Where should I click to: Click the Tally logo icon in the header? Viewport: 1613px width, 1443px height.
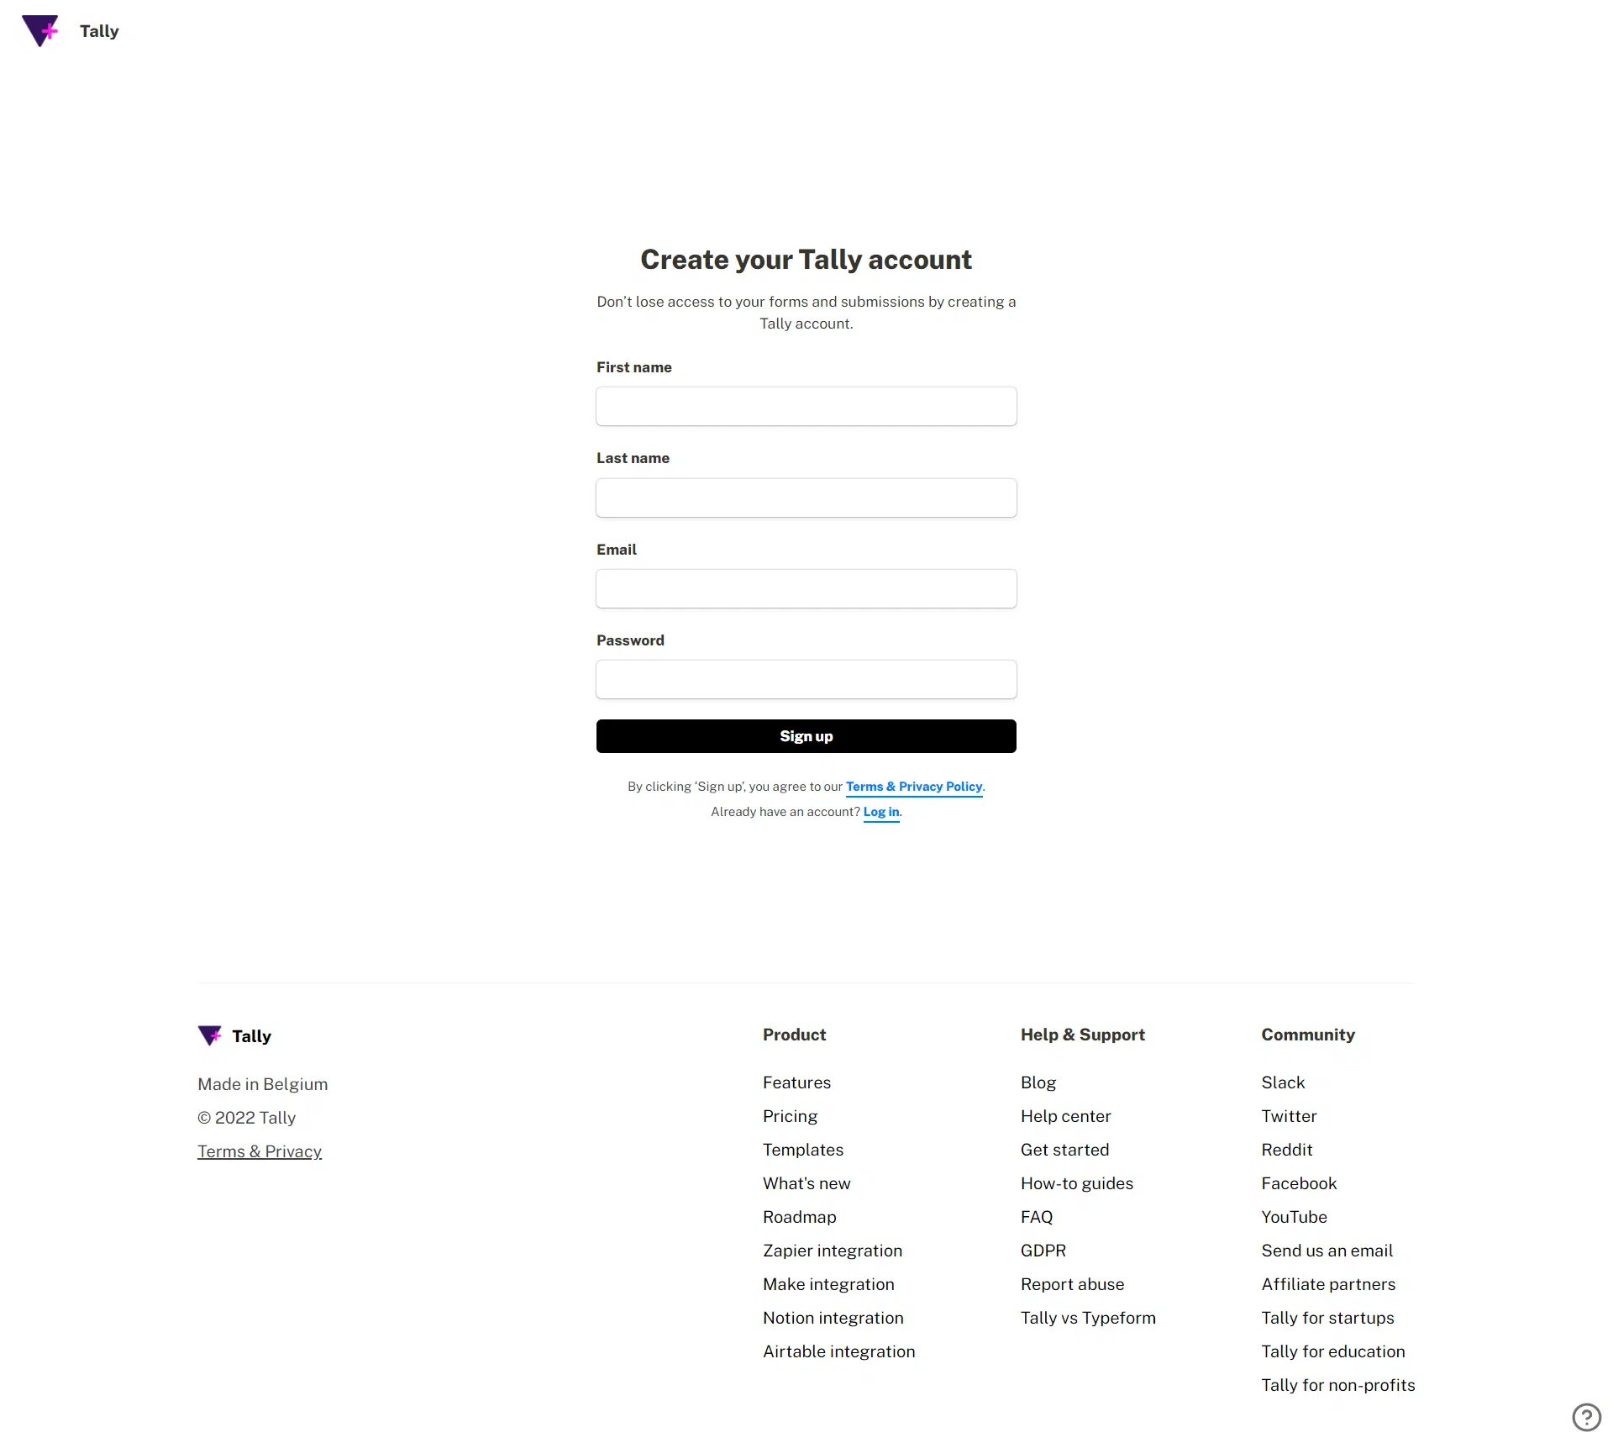pyautogui.click(x=40, y=31)
